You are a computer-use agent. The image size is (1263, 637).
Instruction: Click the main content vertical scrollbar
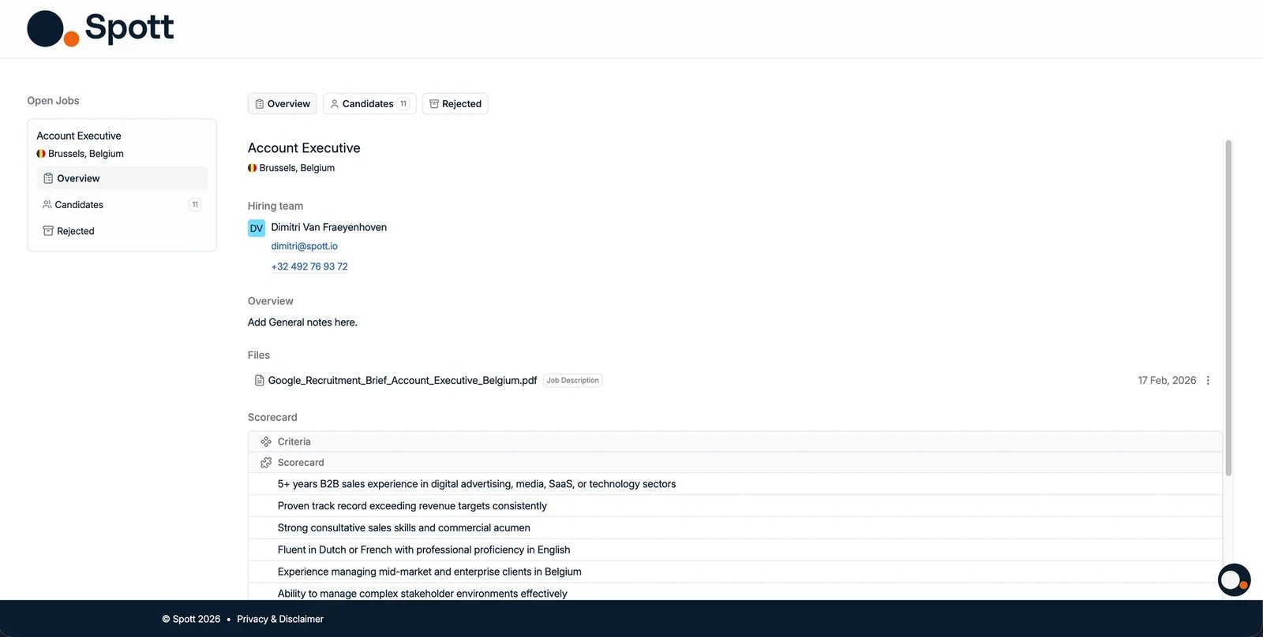coord(1228,307)
